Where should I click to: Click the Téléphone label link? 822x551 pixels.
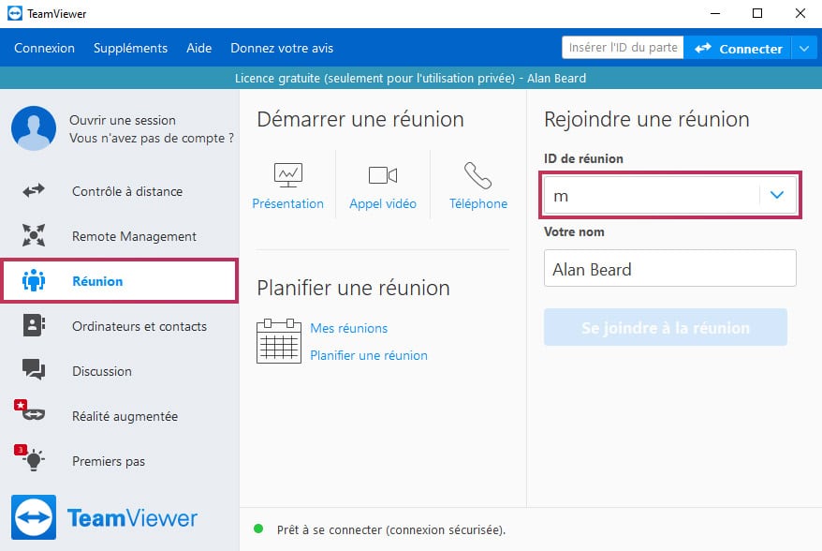point(478,203)
